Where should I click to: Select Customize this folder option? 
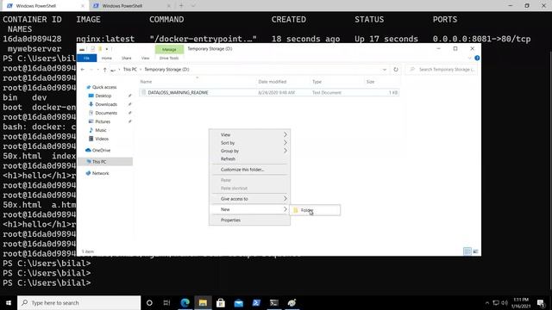click(249, 170)
